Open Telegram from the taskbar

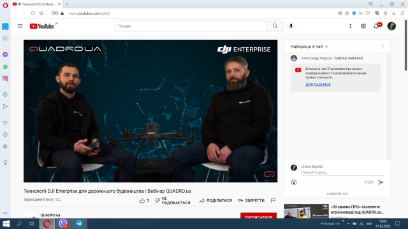79,223
